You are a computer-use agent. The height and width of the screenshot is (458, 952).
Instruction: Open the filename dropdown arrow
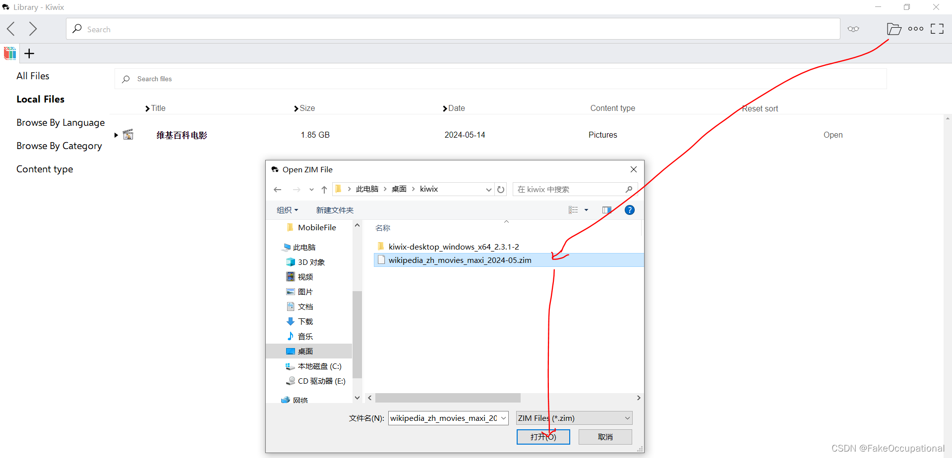503,418
